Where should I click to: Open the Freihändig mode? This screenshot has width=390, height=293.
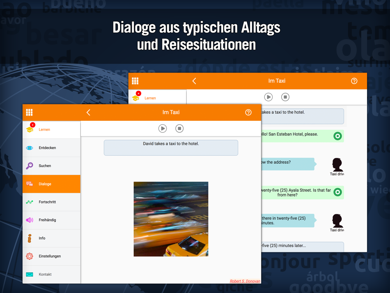click(51, 220)
